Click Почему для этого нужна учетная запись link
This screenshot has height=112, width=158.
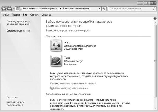pos(73,84)
